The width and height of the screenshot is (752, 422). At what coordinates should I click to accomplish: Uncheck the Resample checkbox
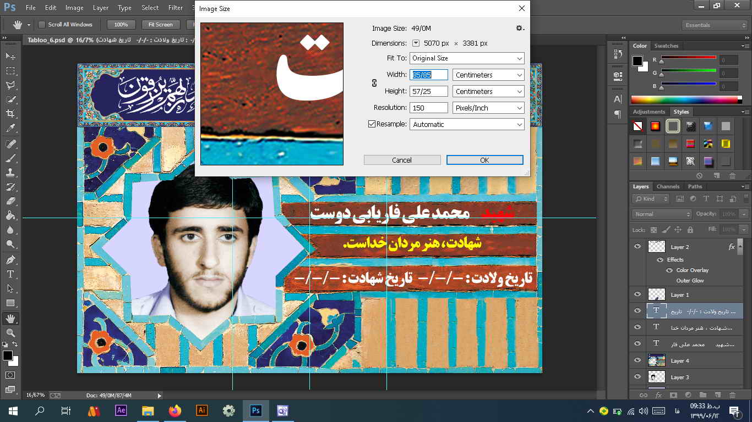pyautogui.click(x=372, y=124)
